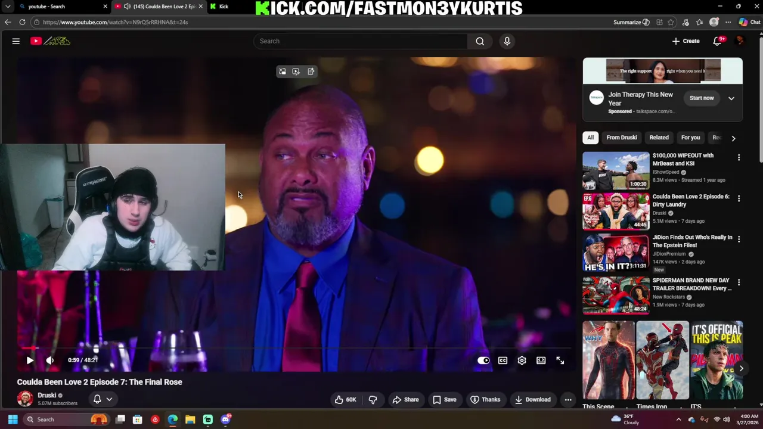Switch to theater mode
763x429 pixels.
click(x=541, y=360)
